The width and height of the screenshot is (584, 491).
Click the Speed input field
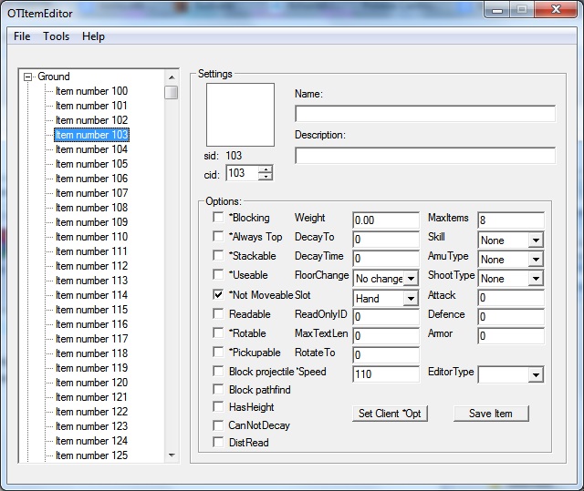[386, 373]
